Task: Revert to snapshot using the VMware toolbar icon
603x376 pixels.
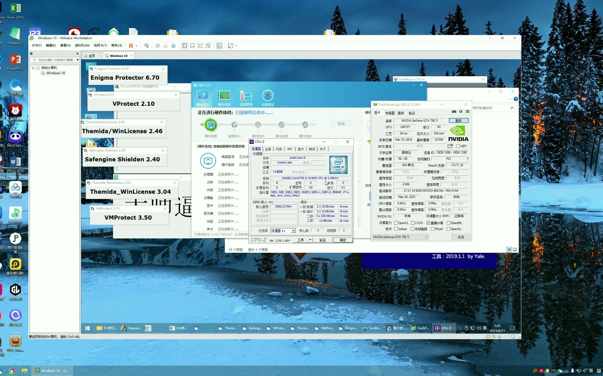Action: pos(165,46)
